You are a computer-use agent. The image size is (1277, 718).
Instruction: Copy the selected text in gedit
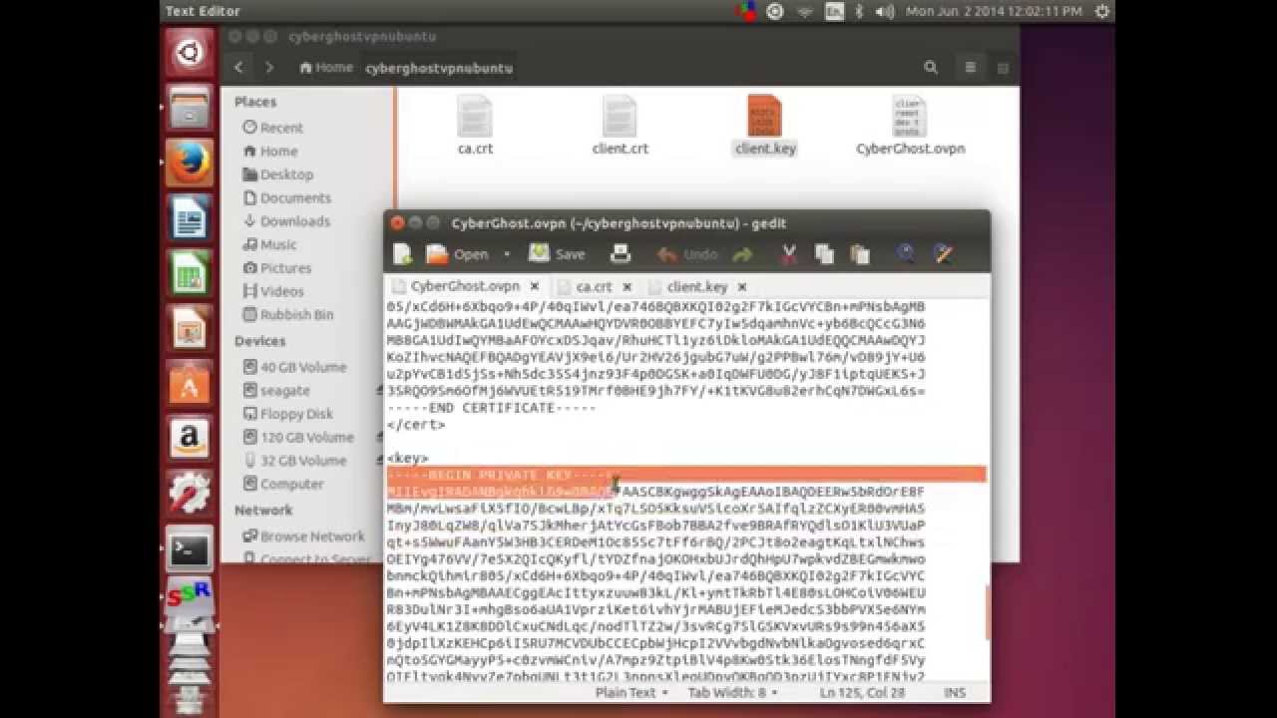coord(824,254)
